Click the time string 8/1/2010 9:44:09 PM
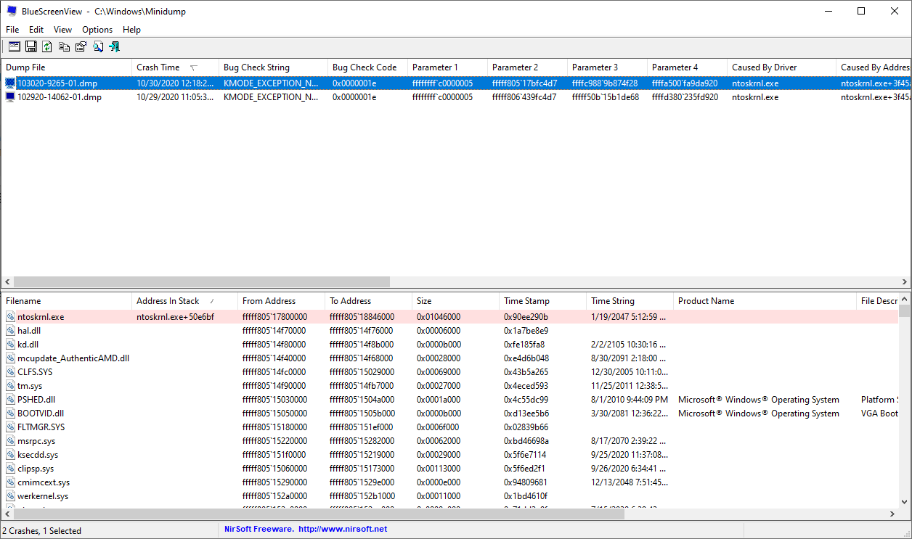 click(630, 400)
